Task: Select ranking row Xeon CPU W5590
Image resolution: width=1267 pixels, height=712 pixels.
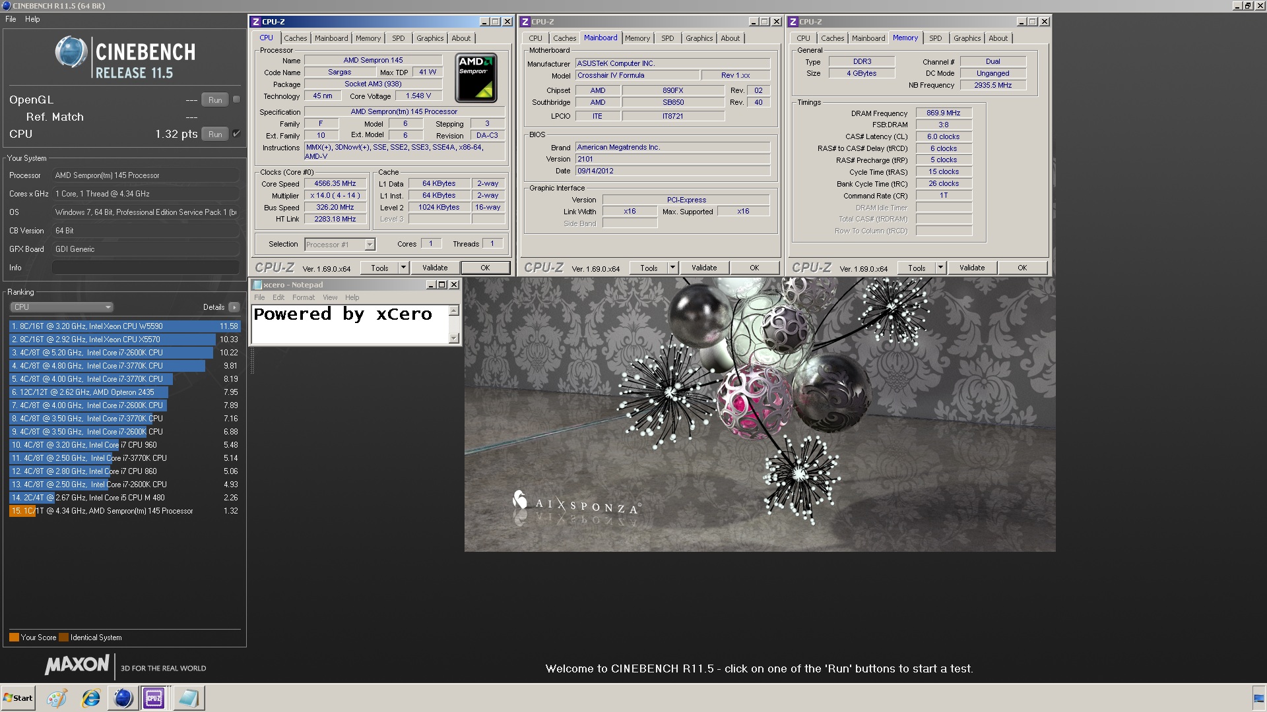Action: 124,326
